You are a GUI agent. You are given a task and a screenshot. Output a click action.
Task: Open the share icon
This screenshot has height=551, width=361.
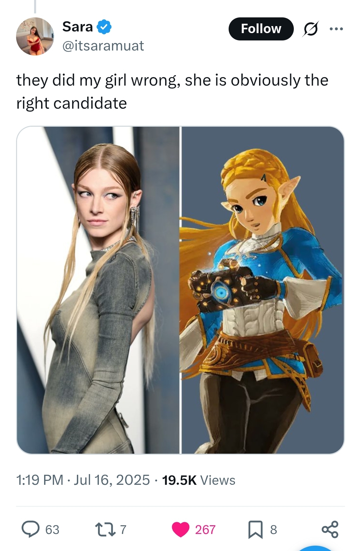[x=330, y=529]
